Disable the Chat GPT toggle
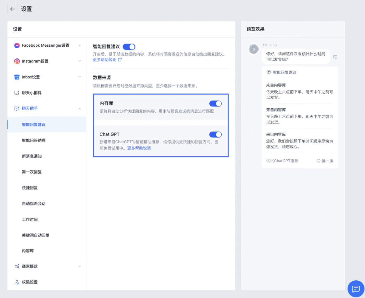 pos(215,134)
